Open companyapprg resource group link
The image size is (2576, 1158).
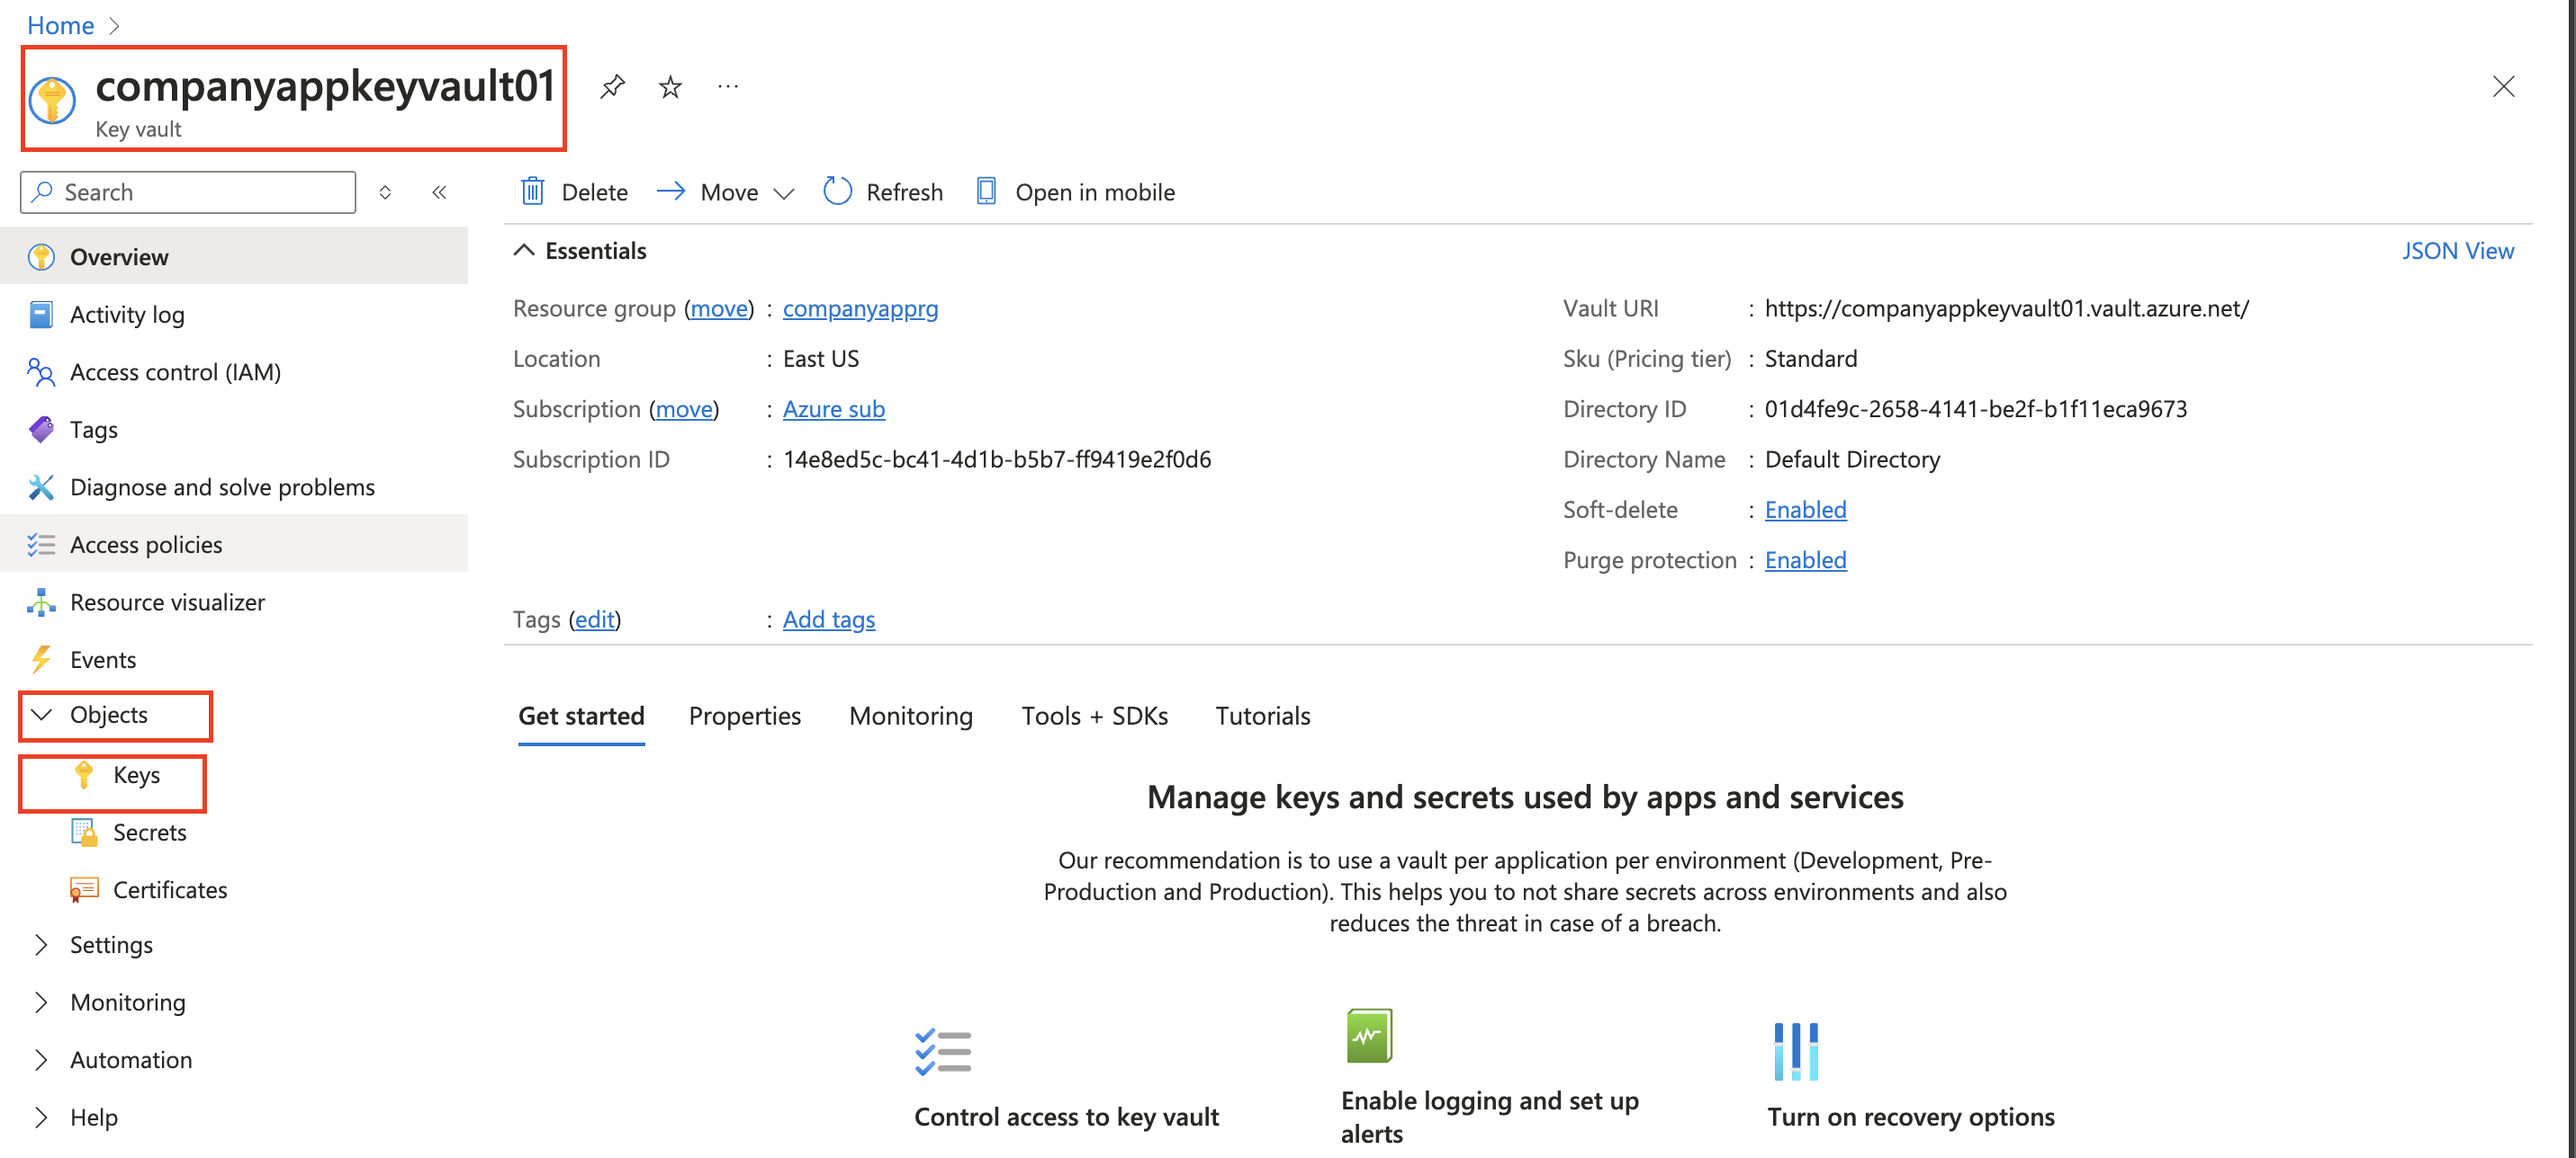[x=860, y=308]
